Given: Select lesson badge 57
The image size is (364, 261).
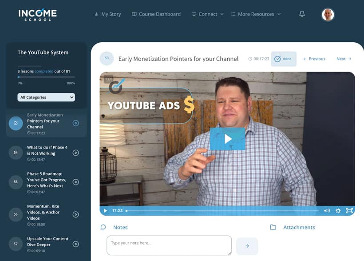Looking at the screenshot, I should point(16,244).
